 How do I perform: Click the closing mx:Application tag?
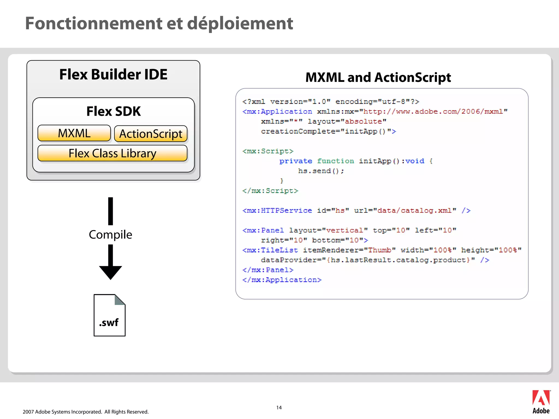(282, 280)
